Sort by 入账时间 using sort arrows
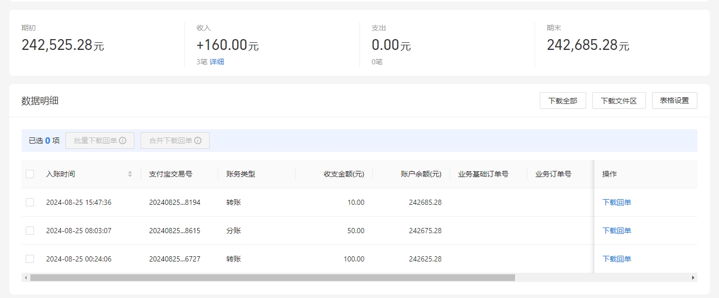Viewport: 719px width, 298px height. pyautogui.click(x=130, y=174)
